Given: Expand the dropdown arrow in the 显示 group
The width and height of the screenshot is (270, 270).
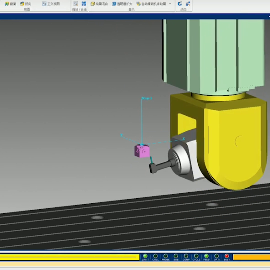Looking at the screenshot, I should (x=170, y=4).
